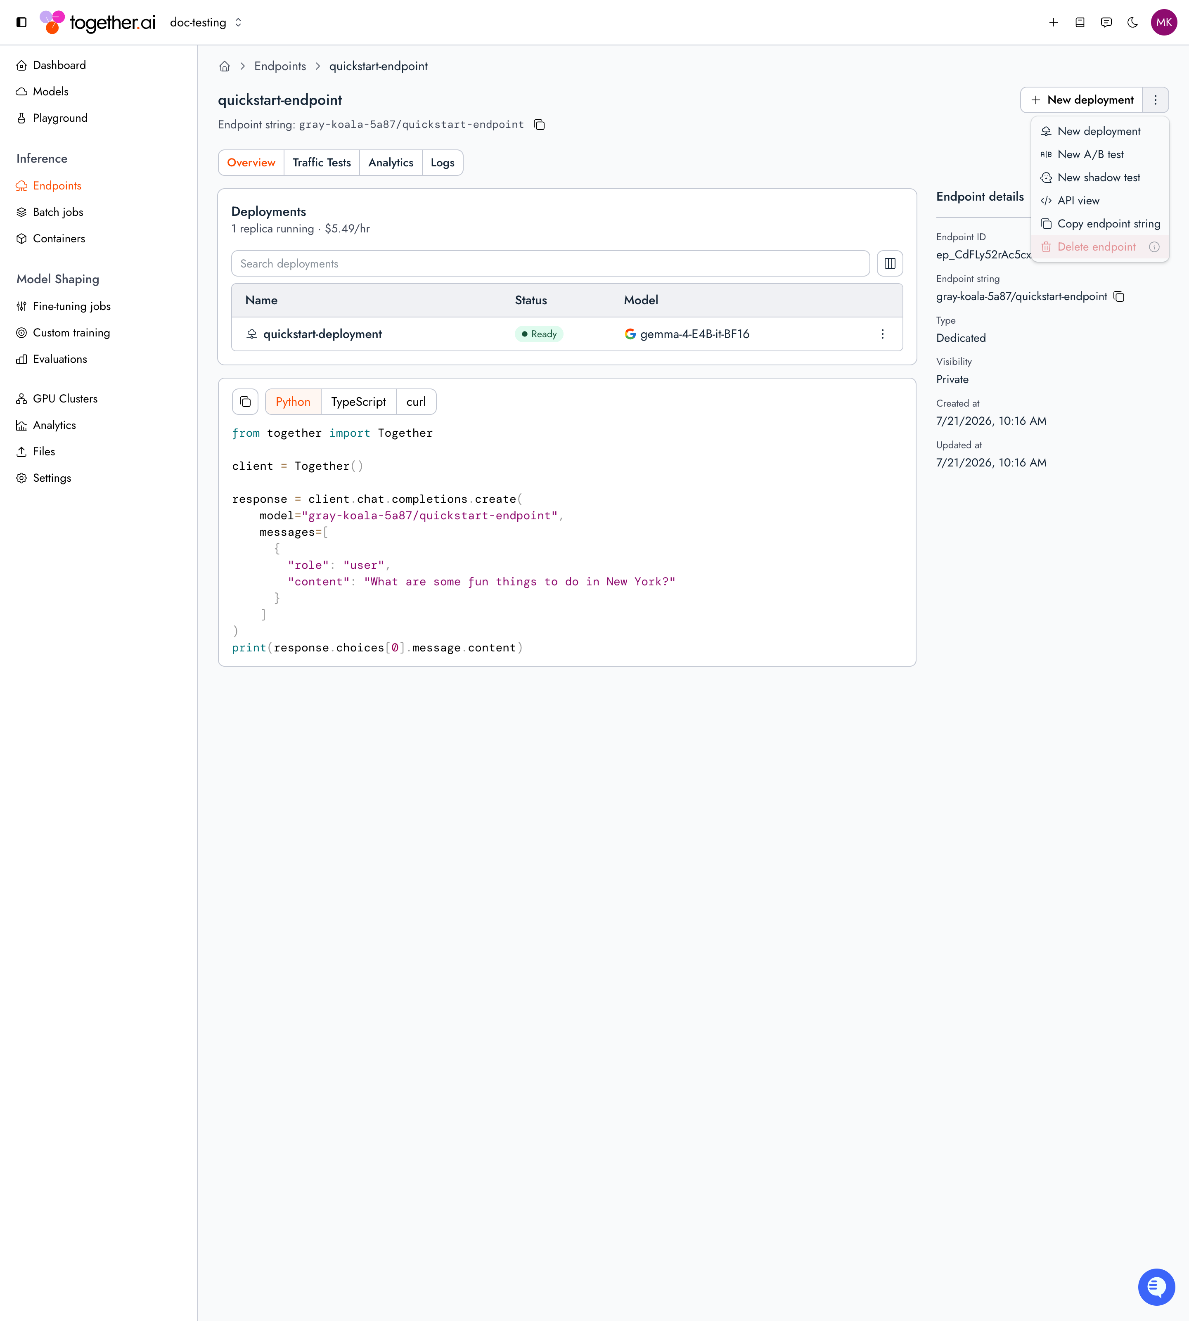
Task: Select Endpoints in sidebar
Action: coord(49,185)
